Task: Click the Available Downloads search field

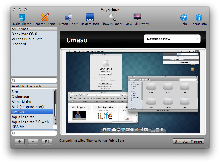Action: (x=34, y=133)
